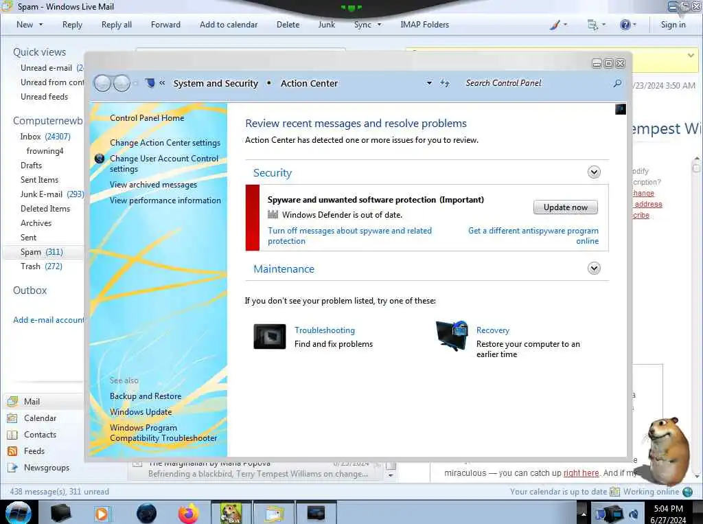Click the refresh icon beside address dropdown
This screenshot has width=703, height=524.
tap(444, 83)
